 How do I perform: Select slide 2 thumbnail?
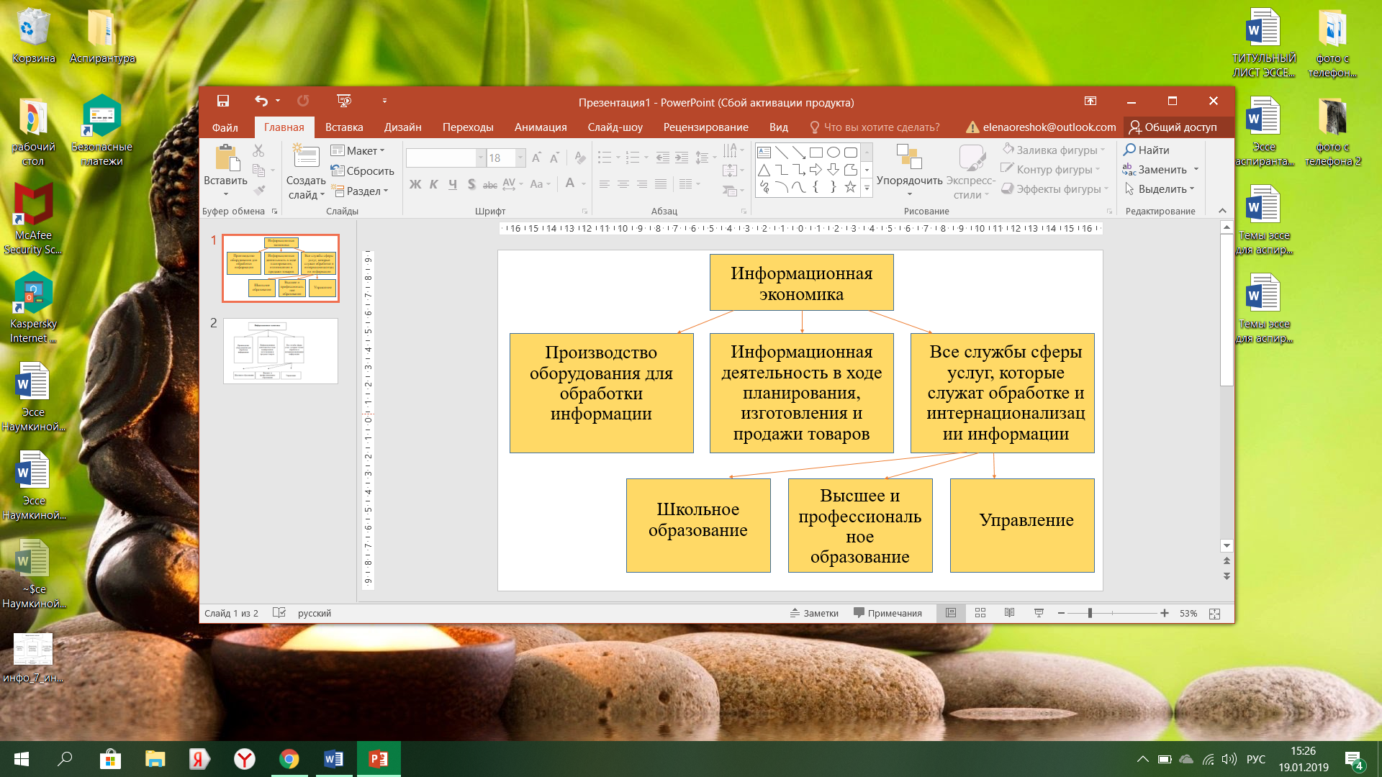click(280, 351)
